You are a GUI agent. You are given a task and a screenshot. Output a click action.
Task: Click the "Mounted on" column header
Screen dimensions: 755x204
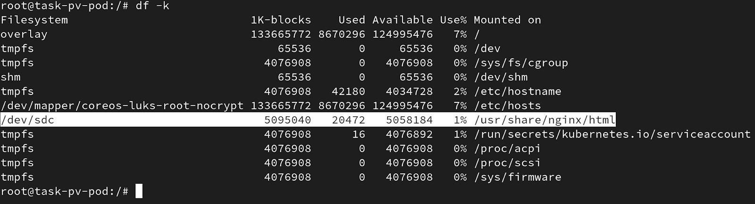507,20
